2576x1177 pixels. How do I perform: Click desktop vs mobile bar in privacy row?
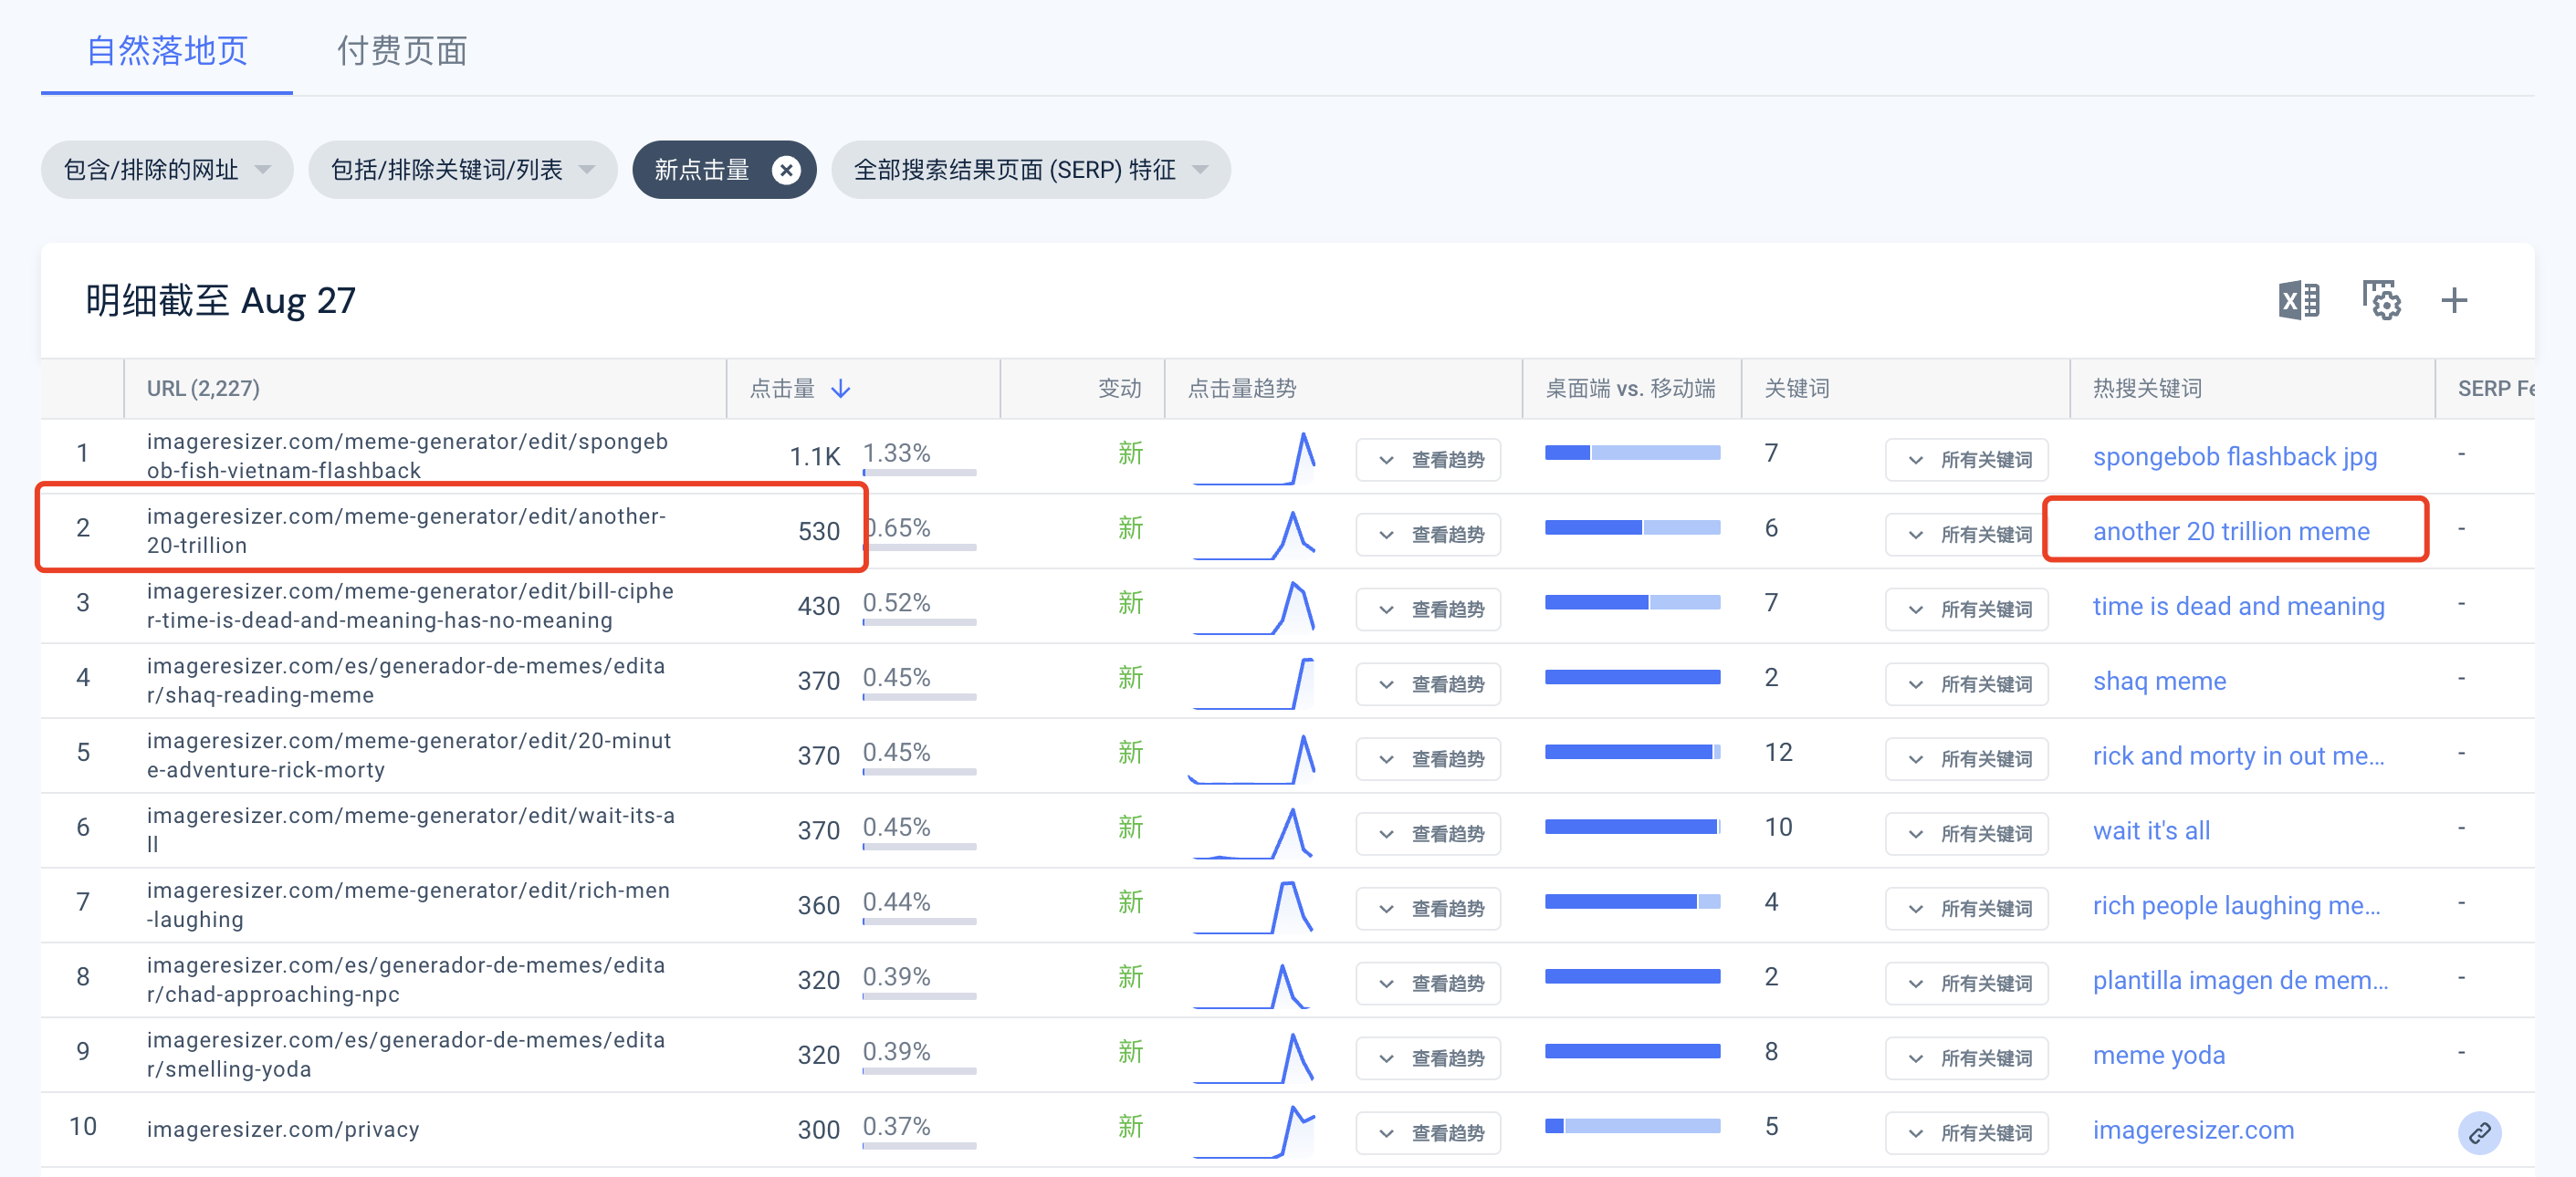(1632, 1126)
